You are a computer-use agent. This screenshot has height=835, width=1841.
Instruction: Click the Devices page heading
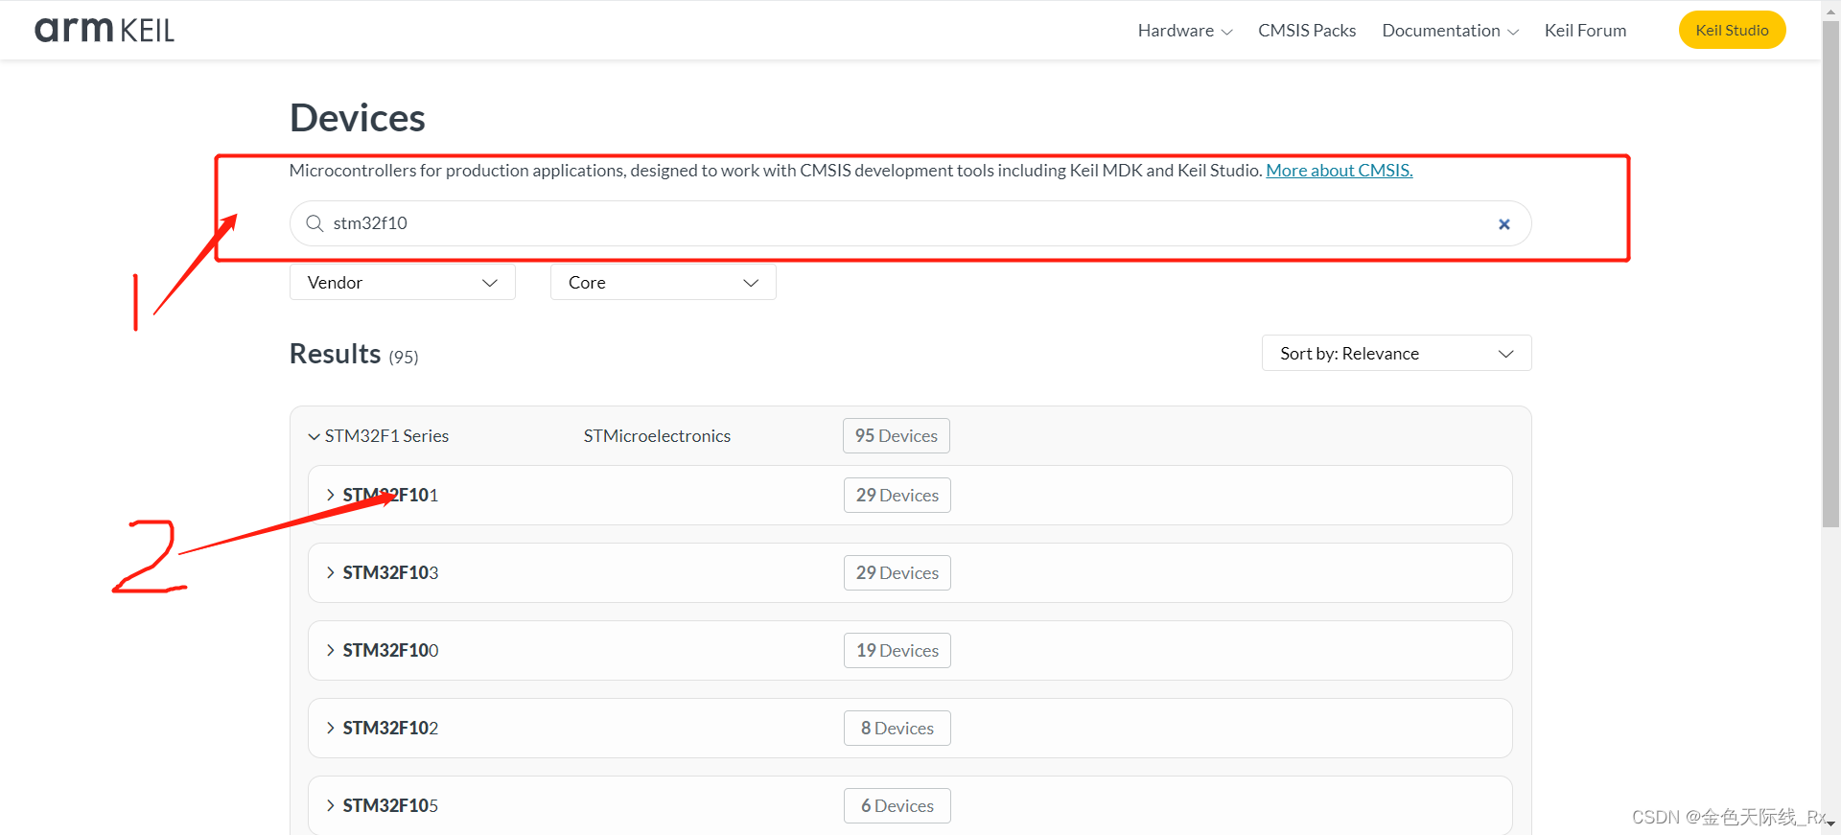pyautogui.click(x=358, y=118)
